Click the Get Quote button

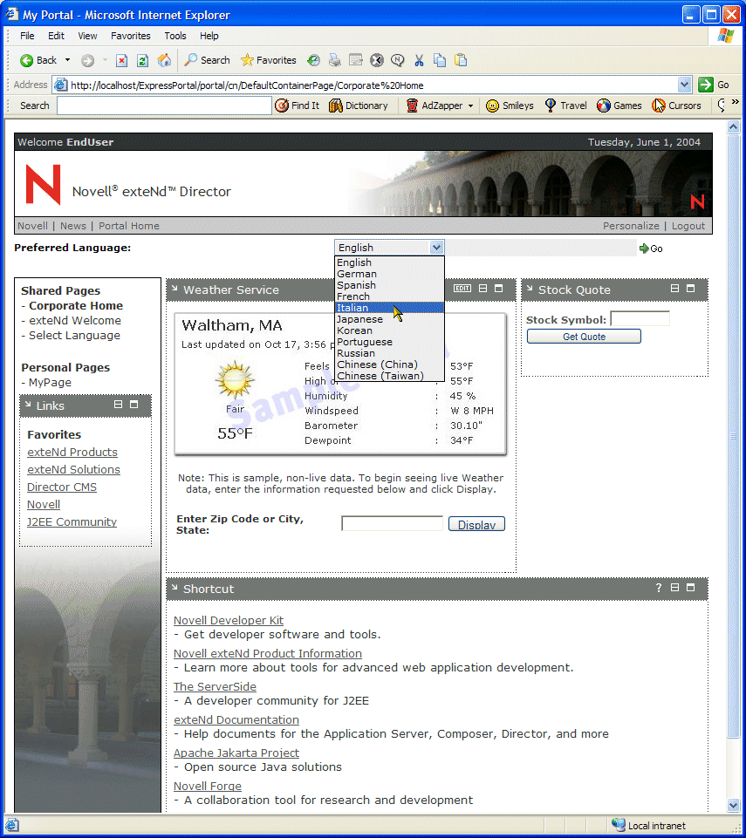click(x=584, y=337)
